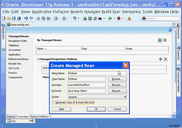Click the Rebuild project toolbar icon
The image size is (182, 128).
tap(90, 18)
